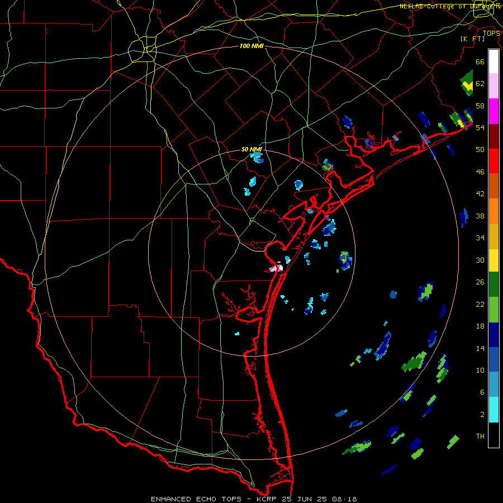Click the "[K FT]" units label

(472, 39)
